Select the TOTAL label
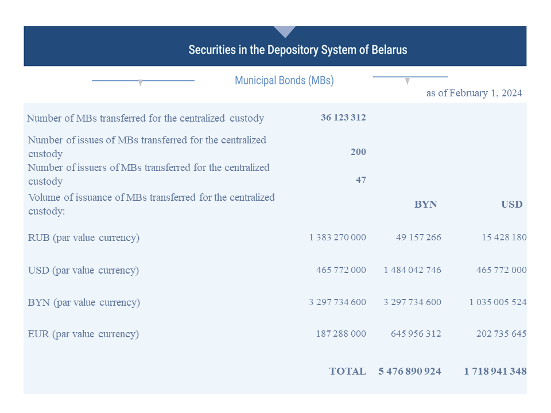 tap(348, 371)
